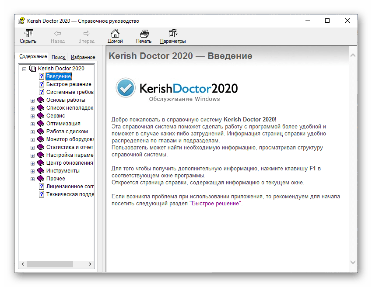Viewport: 372px width, 287px height.
Task: Expand the Монитор оборудования section
Action: (x=32, y=140)
